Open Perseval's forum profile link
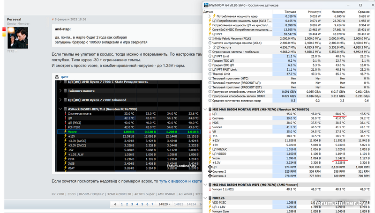This screenshot has height=213, width=375. coord(14,19)
